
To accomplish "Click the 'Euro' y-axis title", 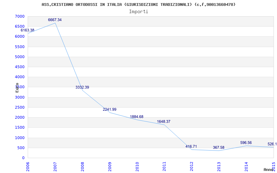I will point(17,88).
